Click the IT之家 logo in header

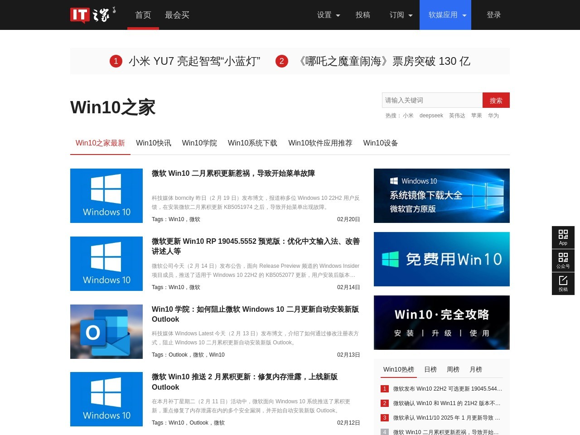tap(93, 15)
